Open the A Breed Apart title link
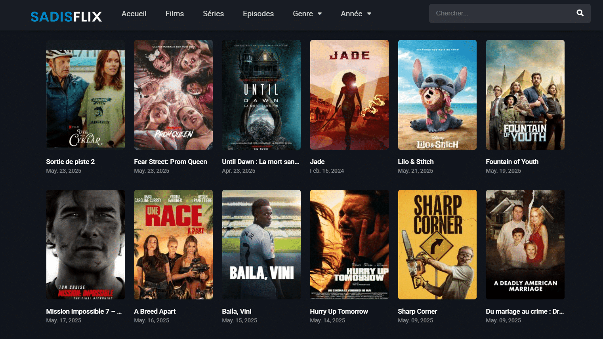The image size is (603, 339). coord(155,311)
